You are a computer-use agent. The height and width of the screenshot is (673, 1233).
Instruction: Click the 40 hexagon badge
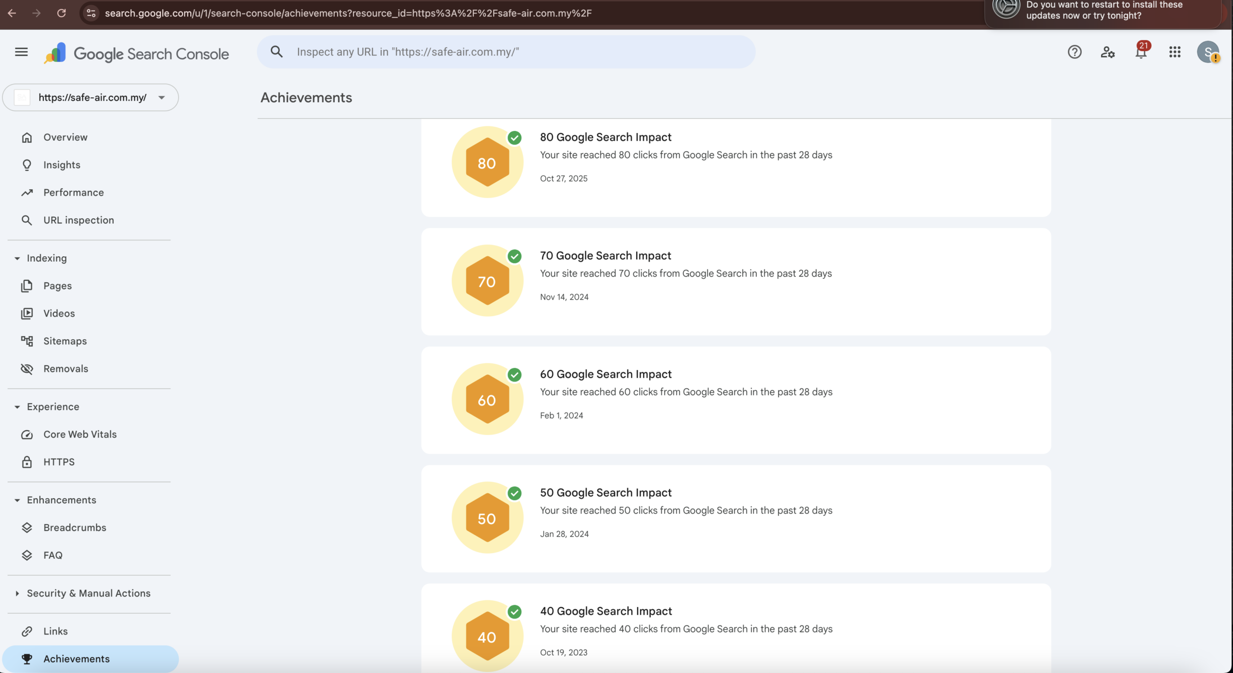(x=487, y=636)
